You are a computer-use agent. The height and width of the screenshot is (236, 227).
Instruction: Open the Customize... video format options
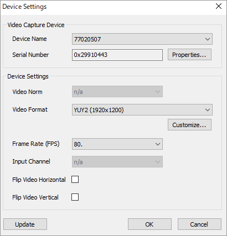tap(189, 125)
